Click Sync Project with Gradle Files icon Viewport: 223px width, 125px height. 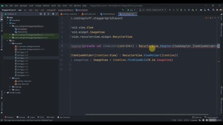point(201,10)
